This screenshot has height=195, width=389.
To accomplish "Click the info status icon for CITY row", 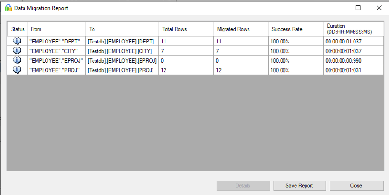I will click(17, 51).
